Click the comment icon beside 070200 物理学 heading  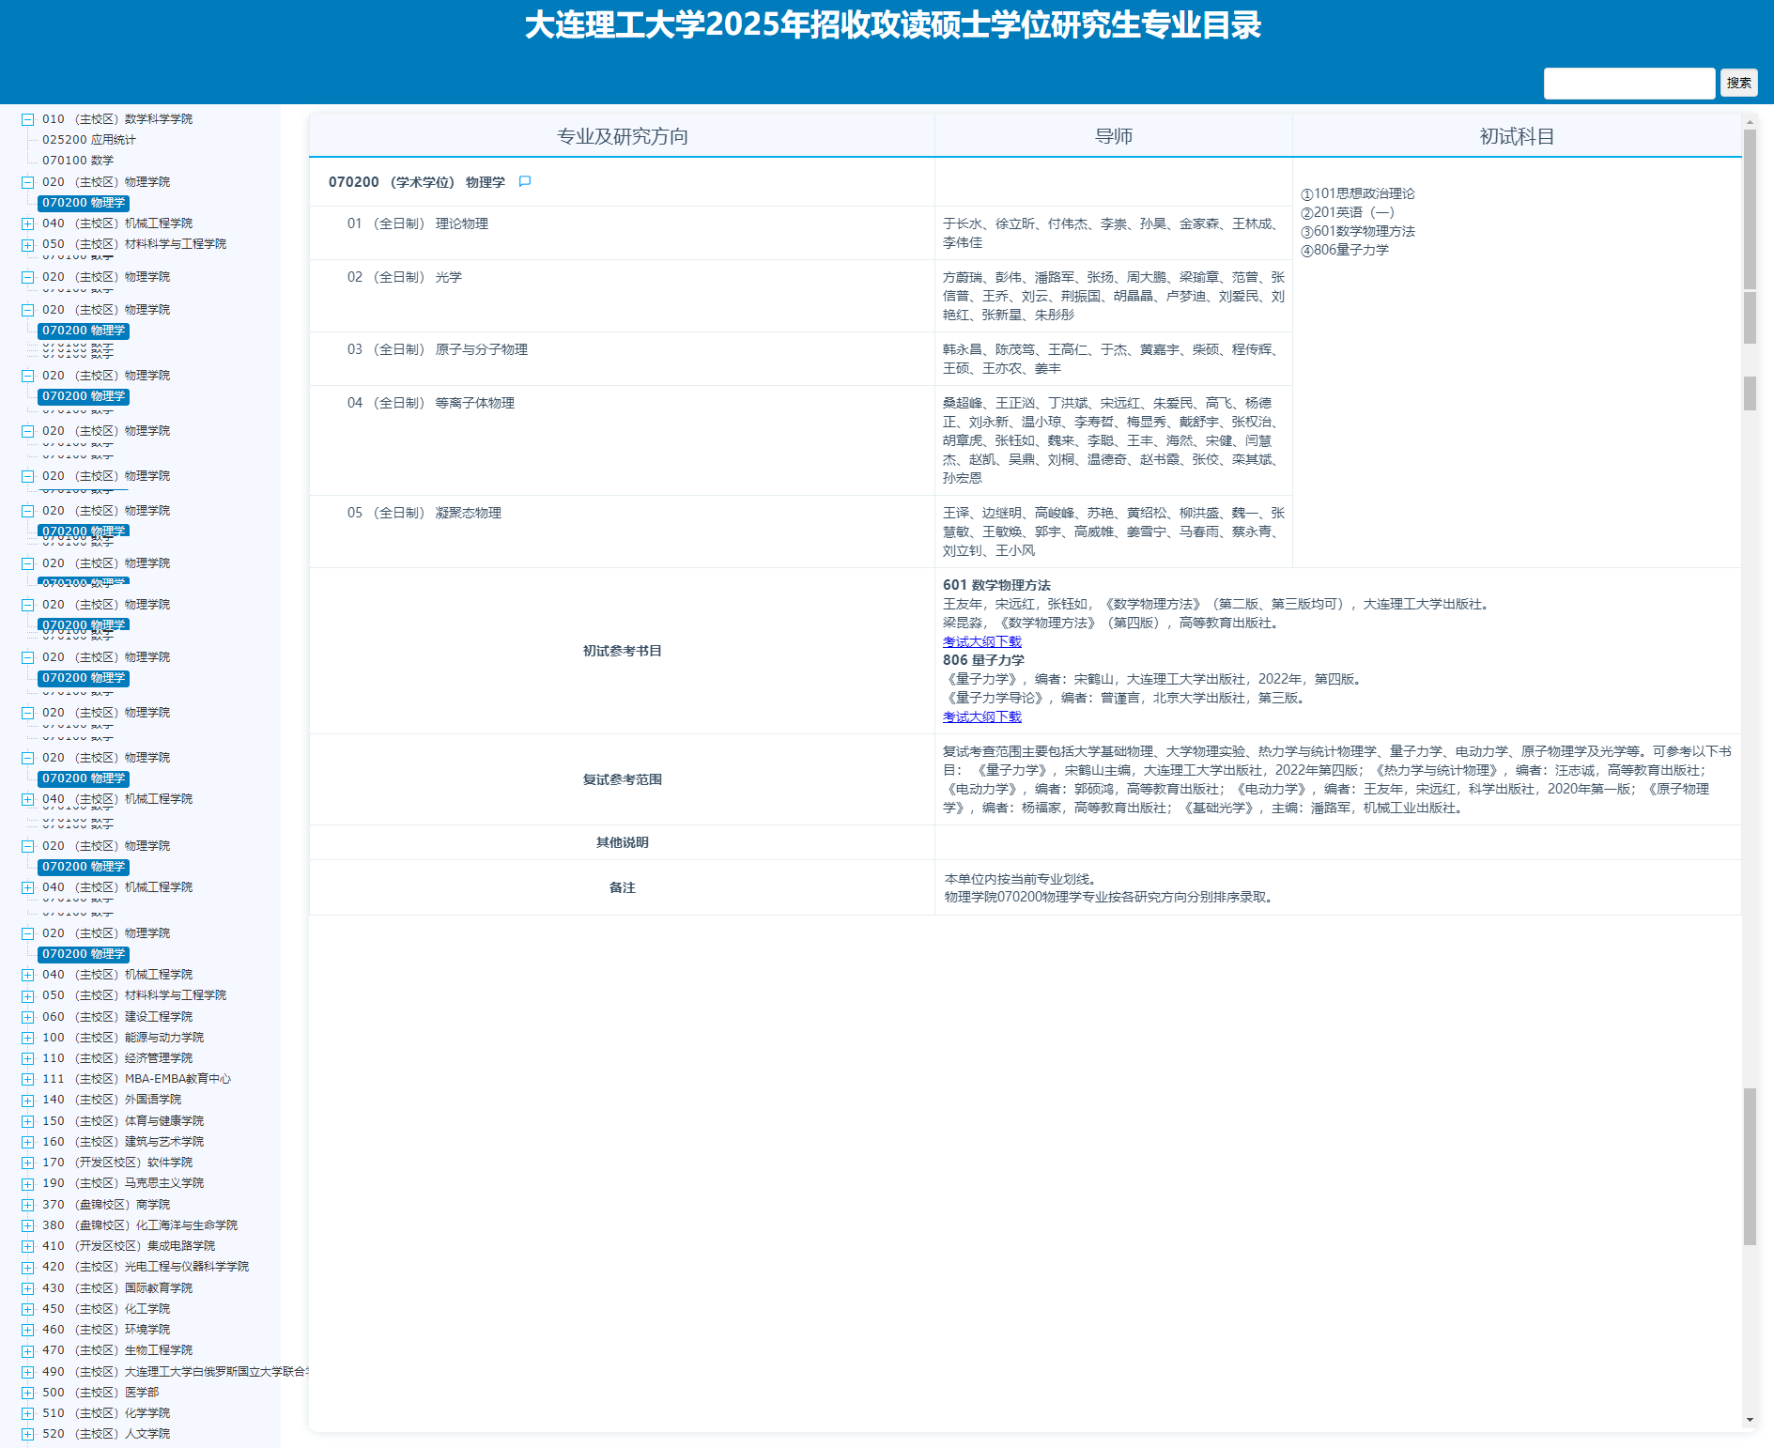[x=525, y=181]
